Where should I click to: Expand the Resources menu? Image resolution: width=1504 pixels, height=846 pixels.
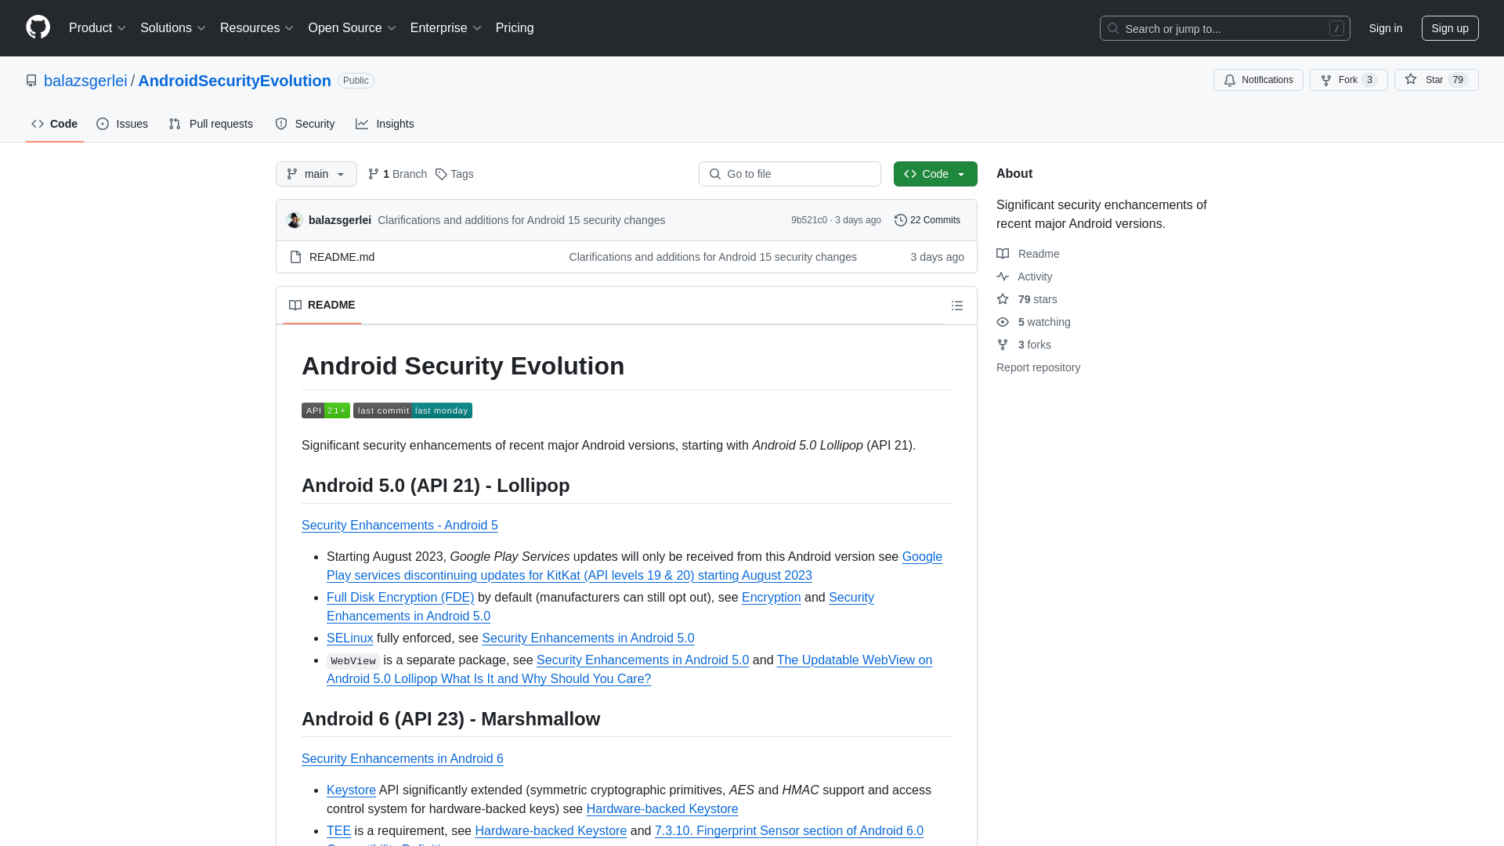coord(257,28)
